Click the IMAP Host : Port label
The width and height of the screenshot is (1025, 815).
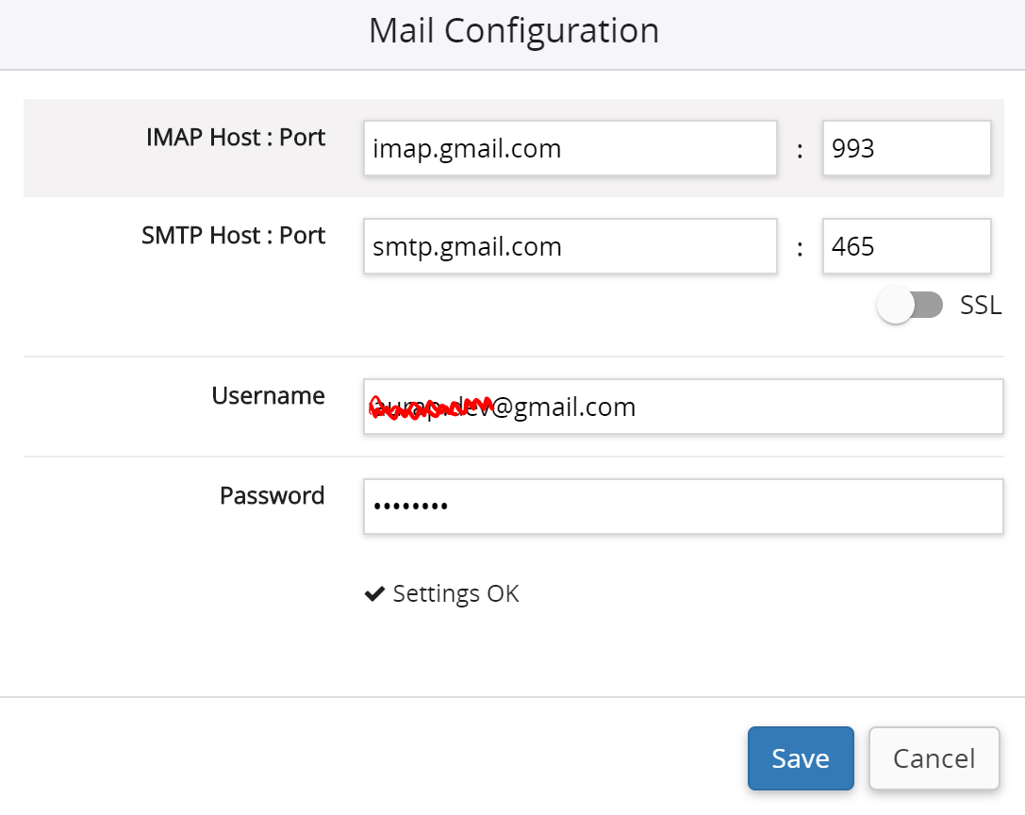click(236, 138)
